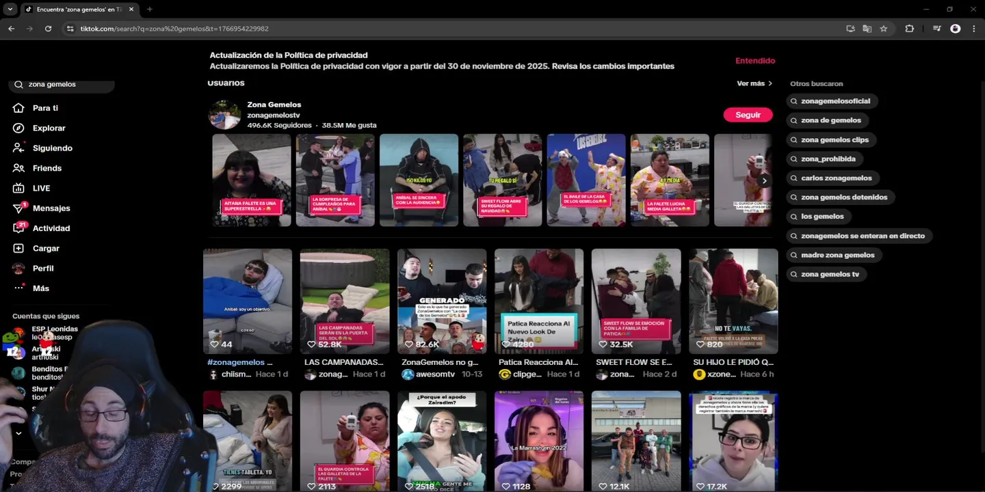Search suggestion 'zona_prohibida'

click(x=823, y=159)
